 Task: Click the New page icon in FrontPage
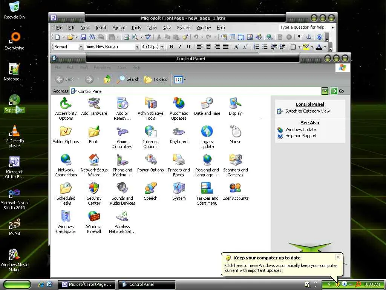pyautogui.click(x=58, y=37)
